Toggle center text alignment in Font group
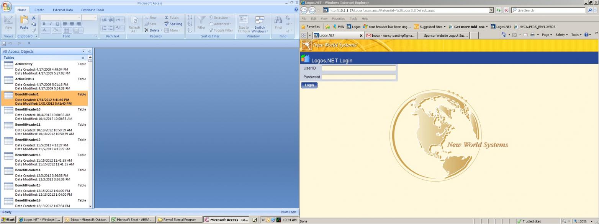 click(x=72, y=24)
